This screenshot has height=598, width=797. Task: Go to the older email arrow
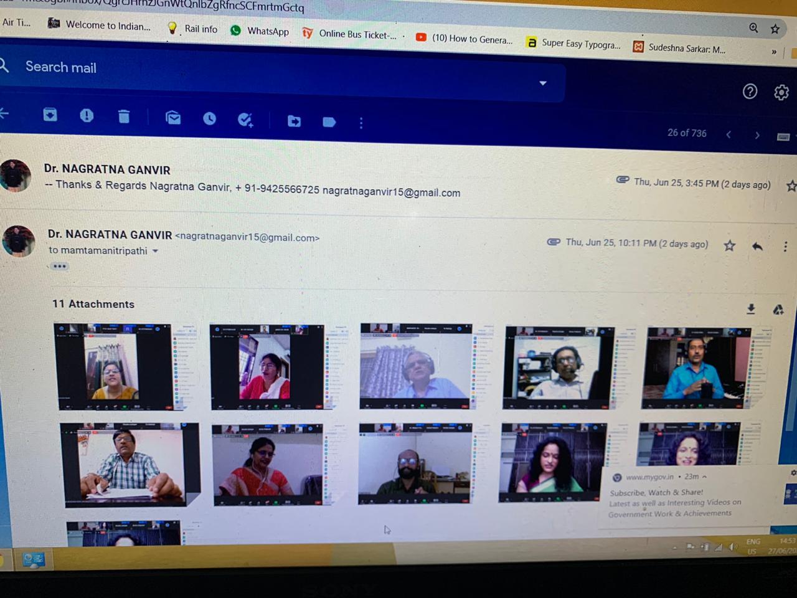(x=757, y=135)
